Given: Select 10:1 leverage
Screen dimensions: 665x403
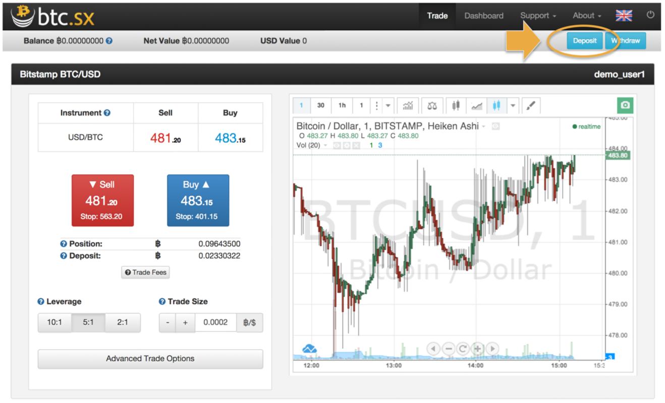Looking at the screenshot, I should click(54, 322).
